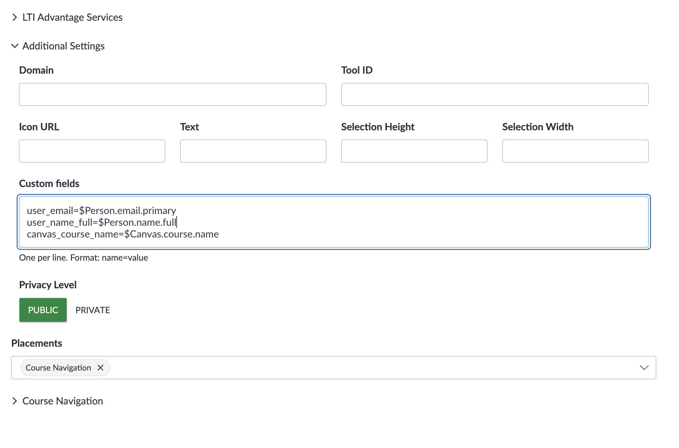Click inside the Domain input field

point(172,94)
